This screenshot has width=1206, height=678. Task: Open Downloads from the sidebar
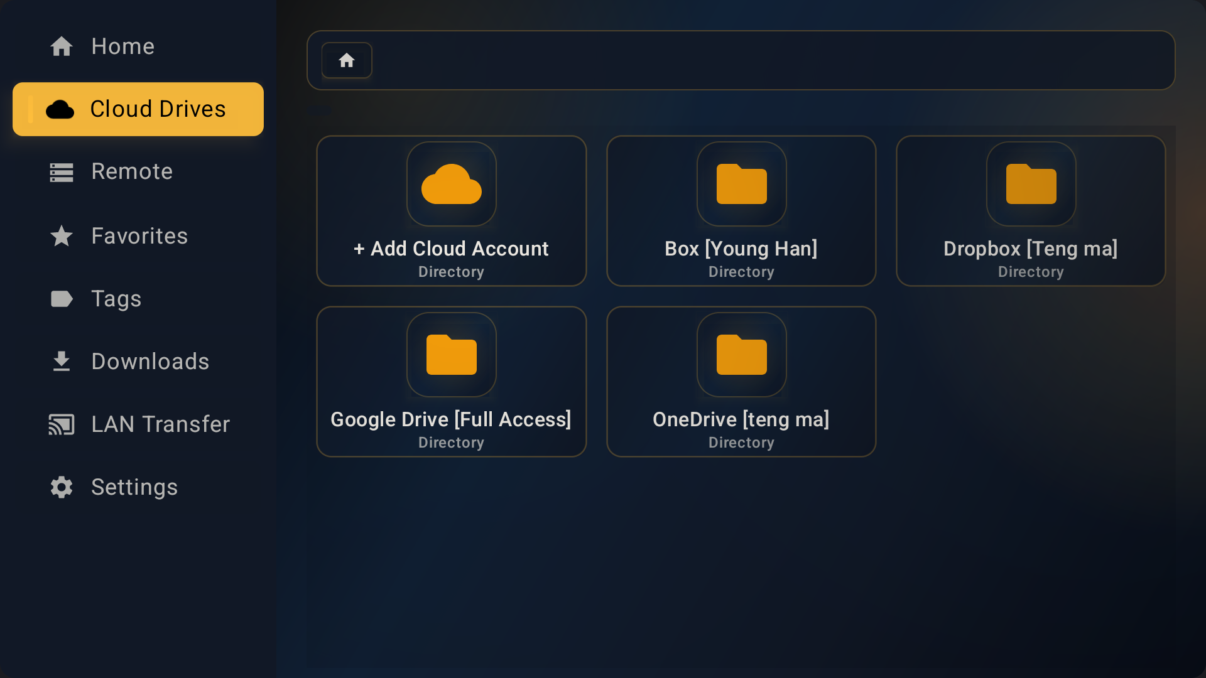click(x=138, y=362)
